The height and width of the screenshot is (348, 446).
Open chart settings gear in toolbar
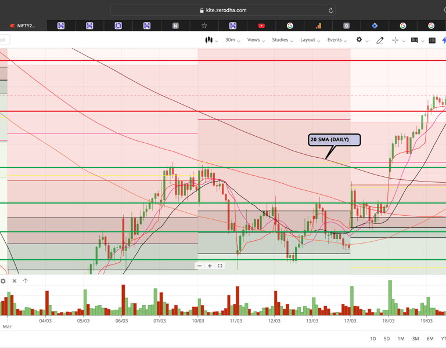pos(359,40)
